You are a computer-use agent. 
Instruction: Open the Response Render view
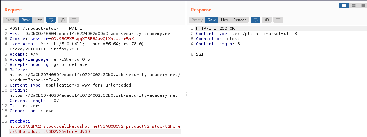pos(239,20)
